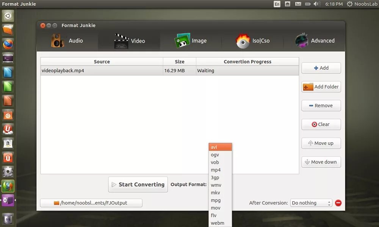Viewport: 379px width, 227px height.
Task: Click the red stop icon beside After Conversion
Action: (x=338, y=203)
